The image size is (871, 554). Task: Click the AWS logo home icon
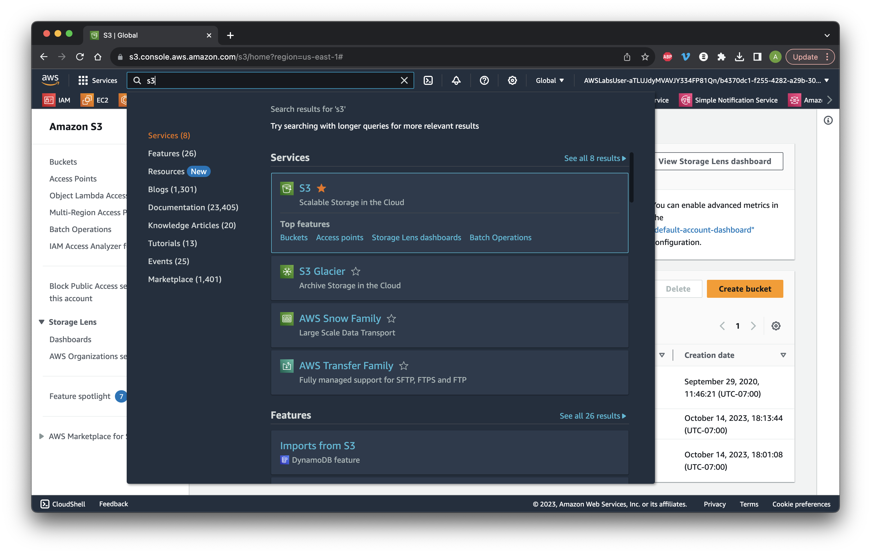click(50, 80)
